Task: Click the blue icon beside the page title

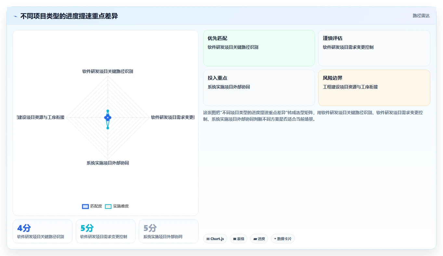Action: 16,16
